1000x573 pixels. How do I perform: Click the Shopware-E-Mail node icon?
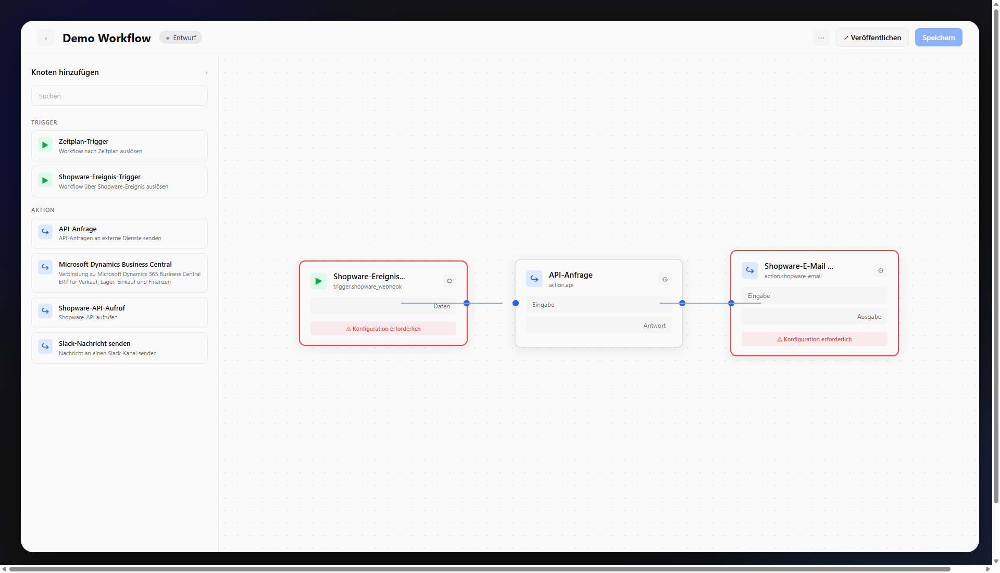(x=749, y=270)
